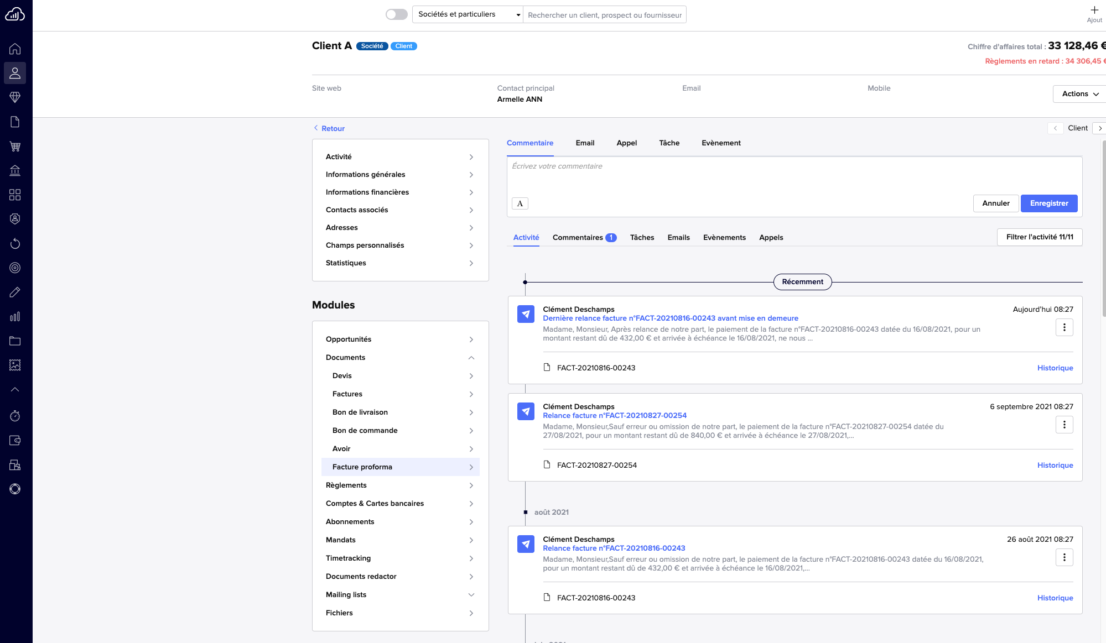Click the shopping cart sidebar icon

click(15, 147)
